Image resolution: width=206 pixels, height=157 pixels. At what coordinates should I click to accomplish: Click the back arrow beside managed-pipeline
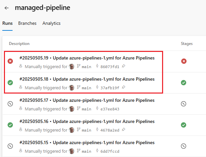tap(7, 8)
